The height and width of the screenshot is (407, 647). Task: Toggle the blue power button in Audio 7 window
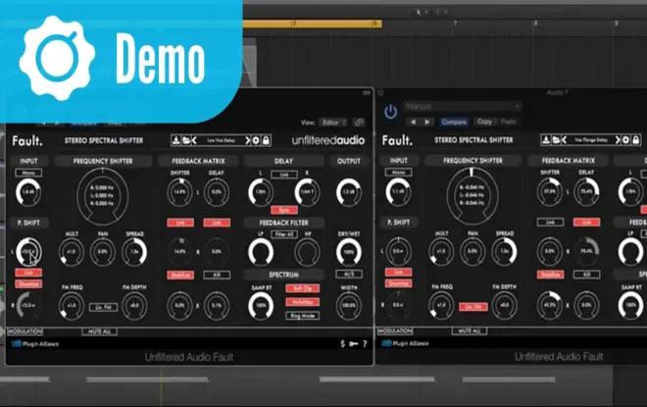coord(390,112)
